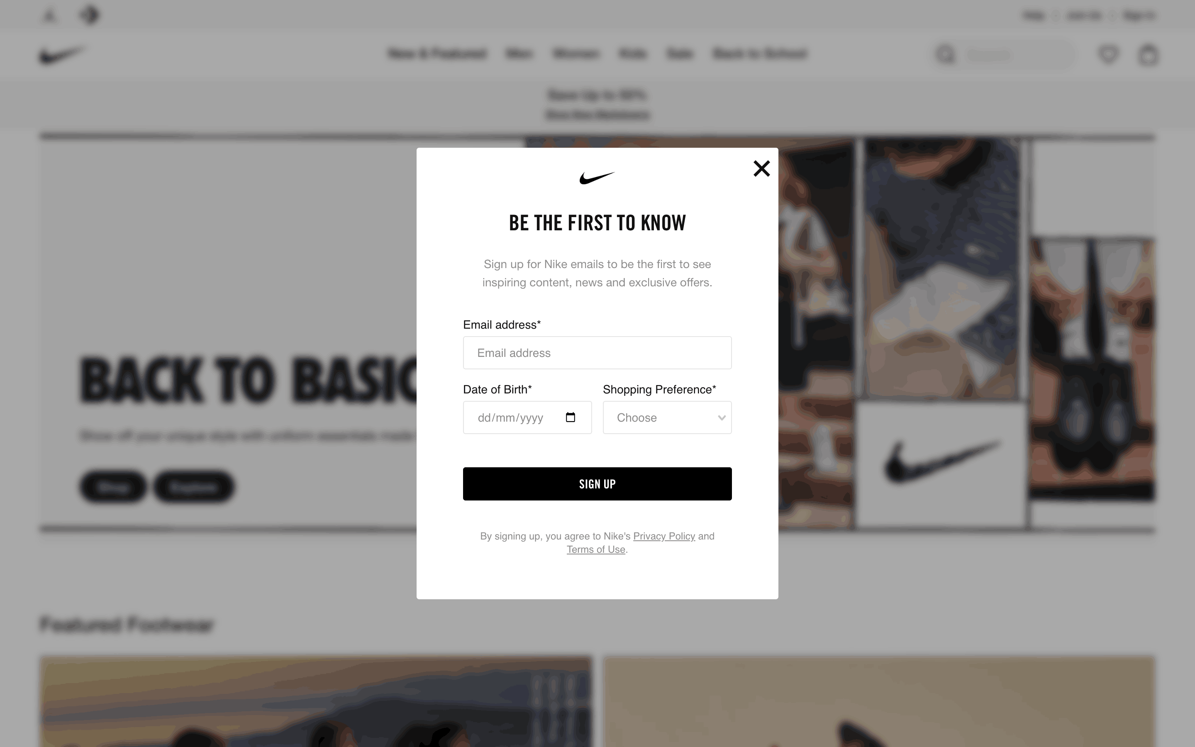Screen dimensions: 1195x747
Task: Open favorites via the heart icon
Action: pyautogui.click(x=1109, y=54)
